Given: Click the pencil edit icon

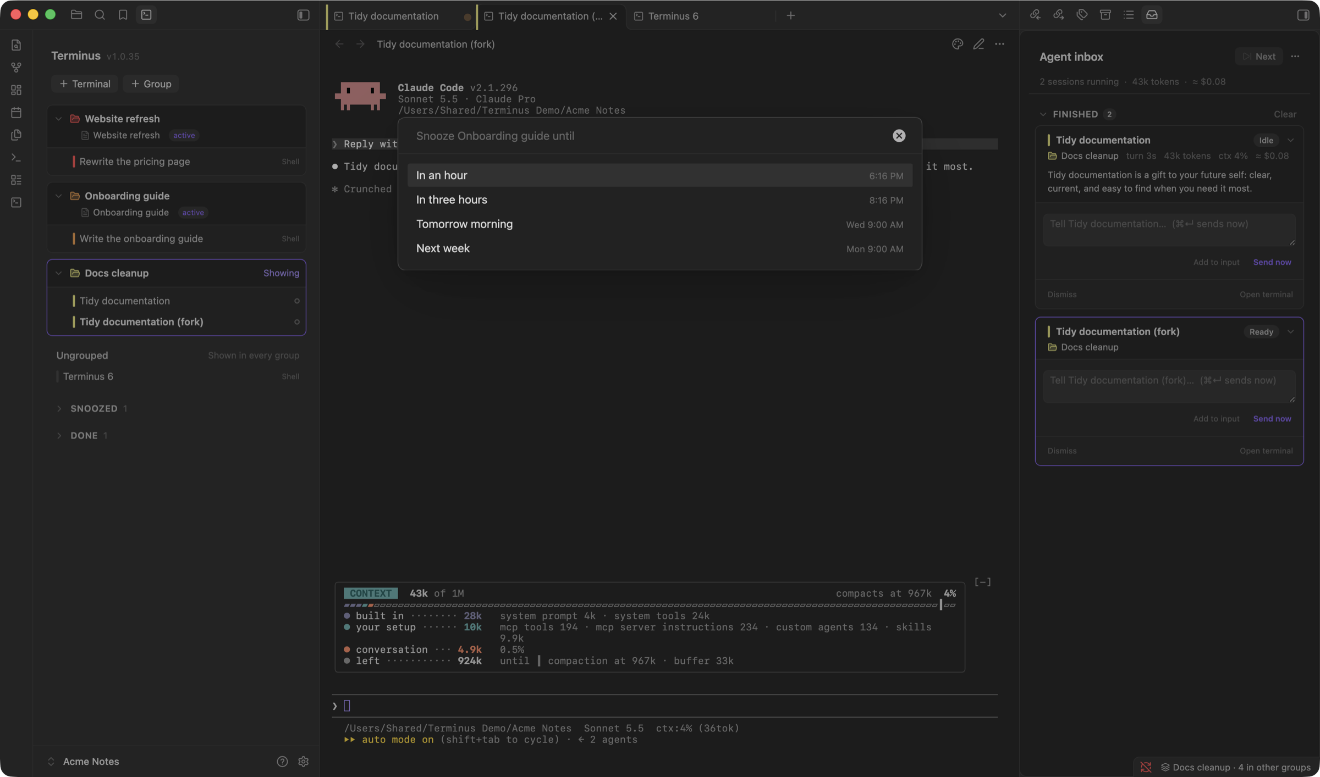Looking at the screenshot, I should pyautogui.click(x=978, y=44).
